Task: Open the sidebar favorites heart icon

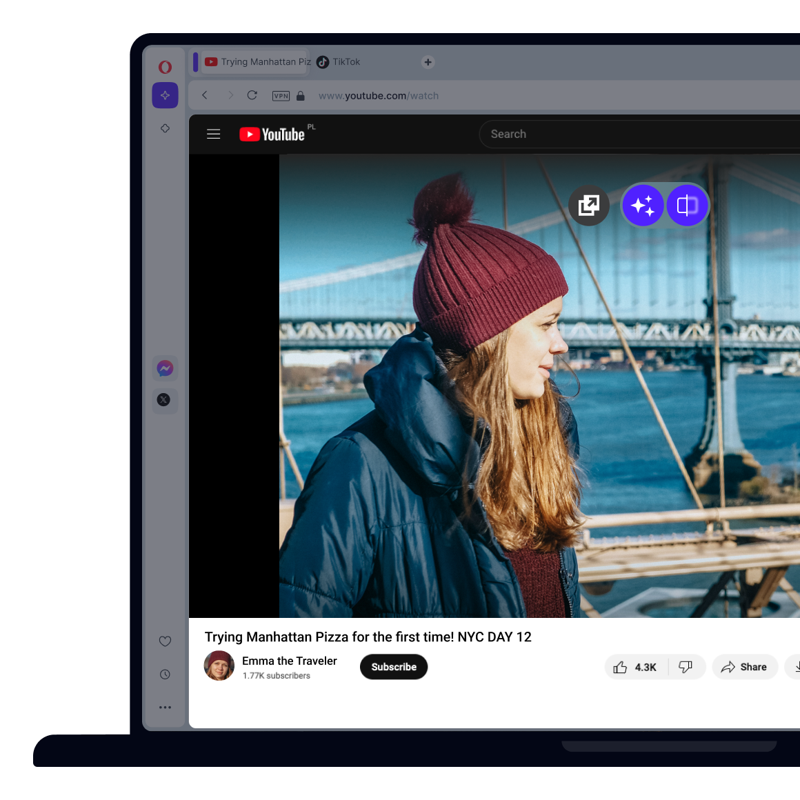Action: (165, 641)
